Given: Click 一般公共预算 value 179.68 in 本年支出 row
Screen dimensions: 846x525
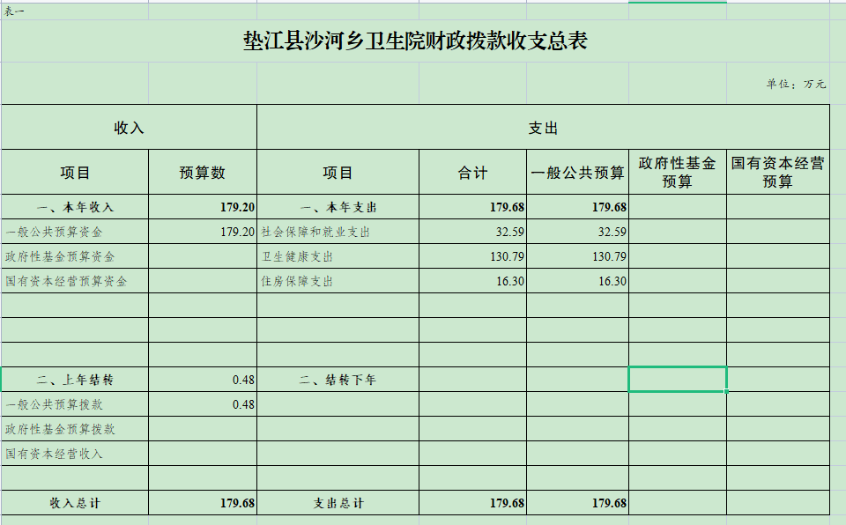Looking at the screenshot, I should 577,207.
